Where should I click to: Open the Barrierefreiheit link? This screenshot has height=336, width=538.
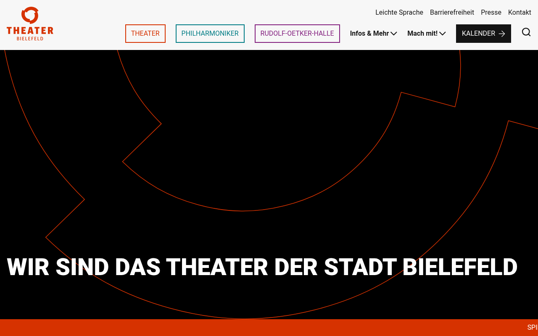(452, 13)
